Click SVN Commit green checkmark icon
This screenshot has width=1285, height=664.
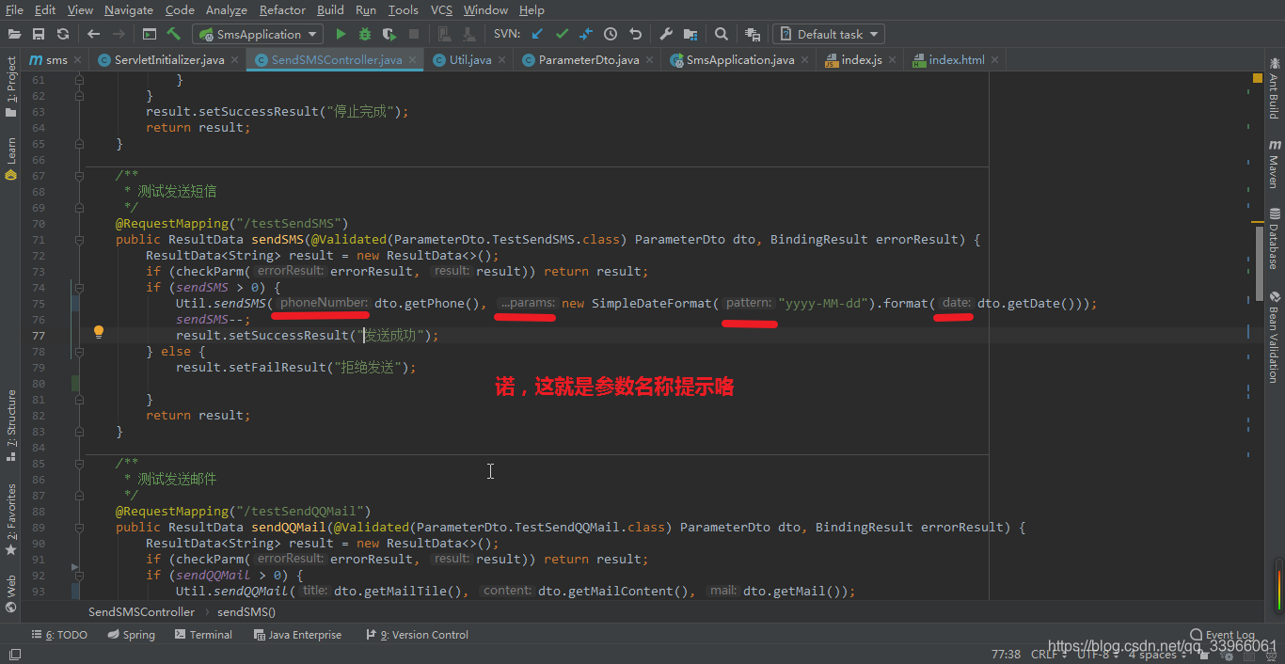point(562,34)
